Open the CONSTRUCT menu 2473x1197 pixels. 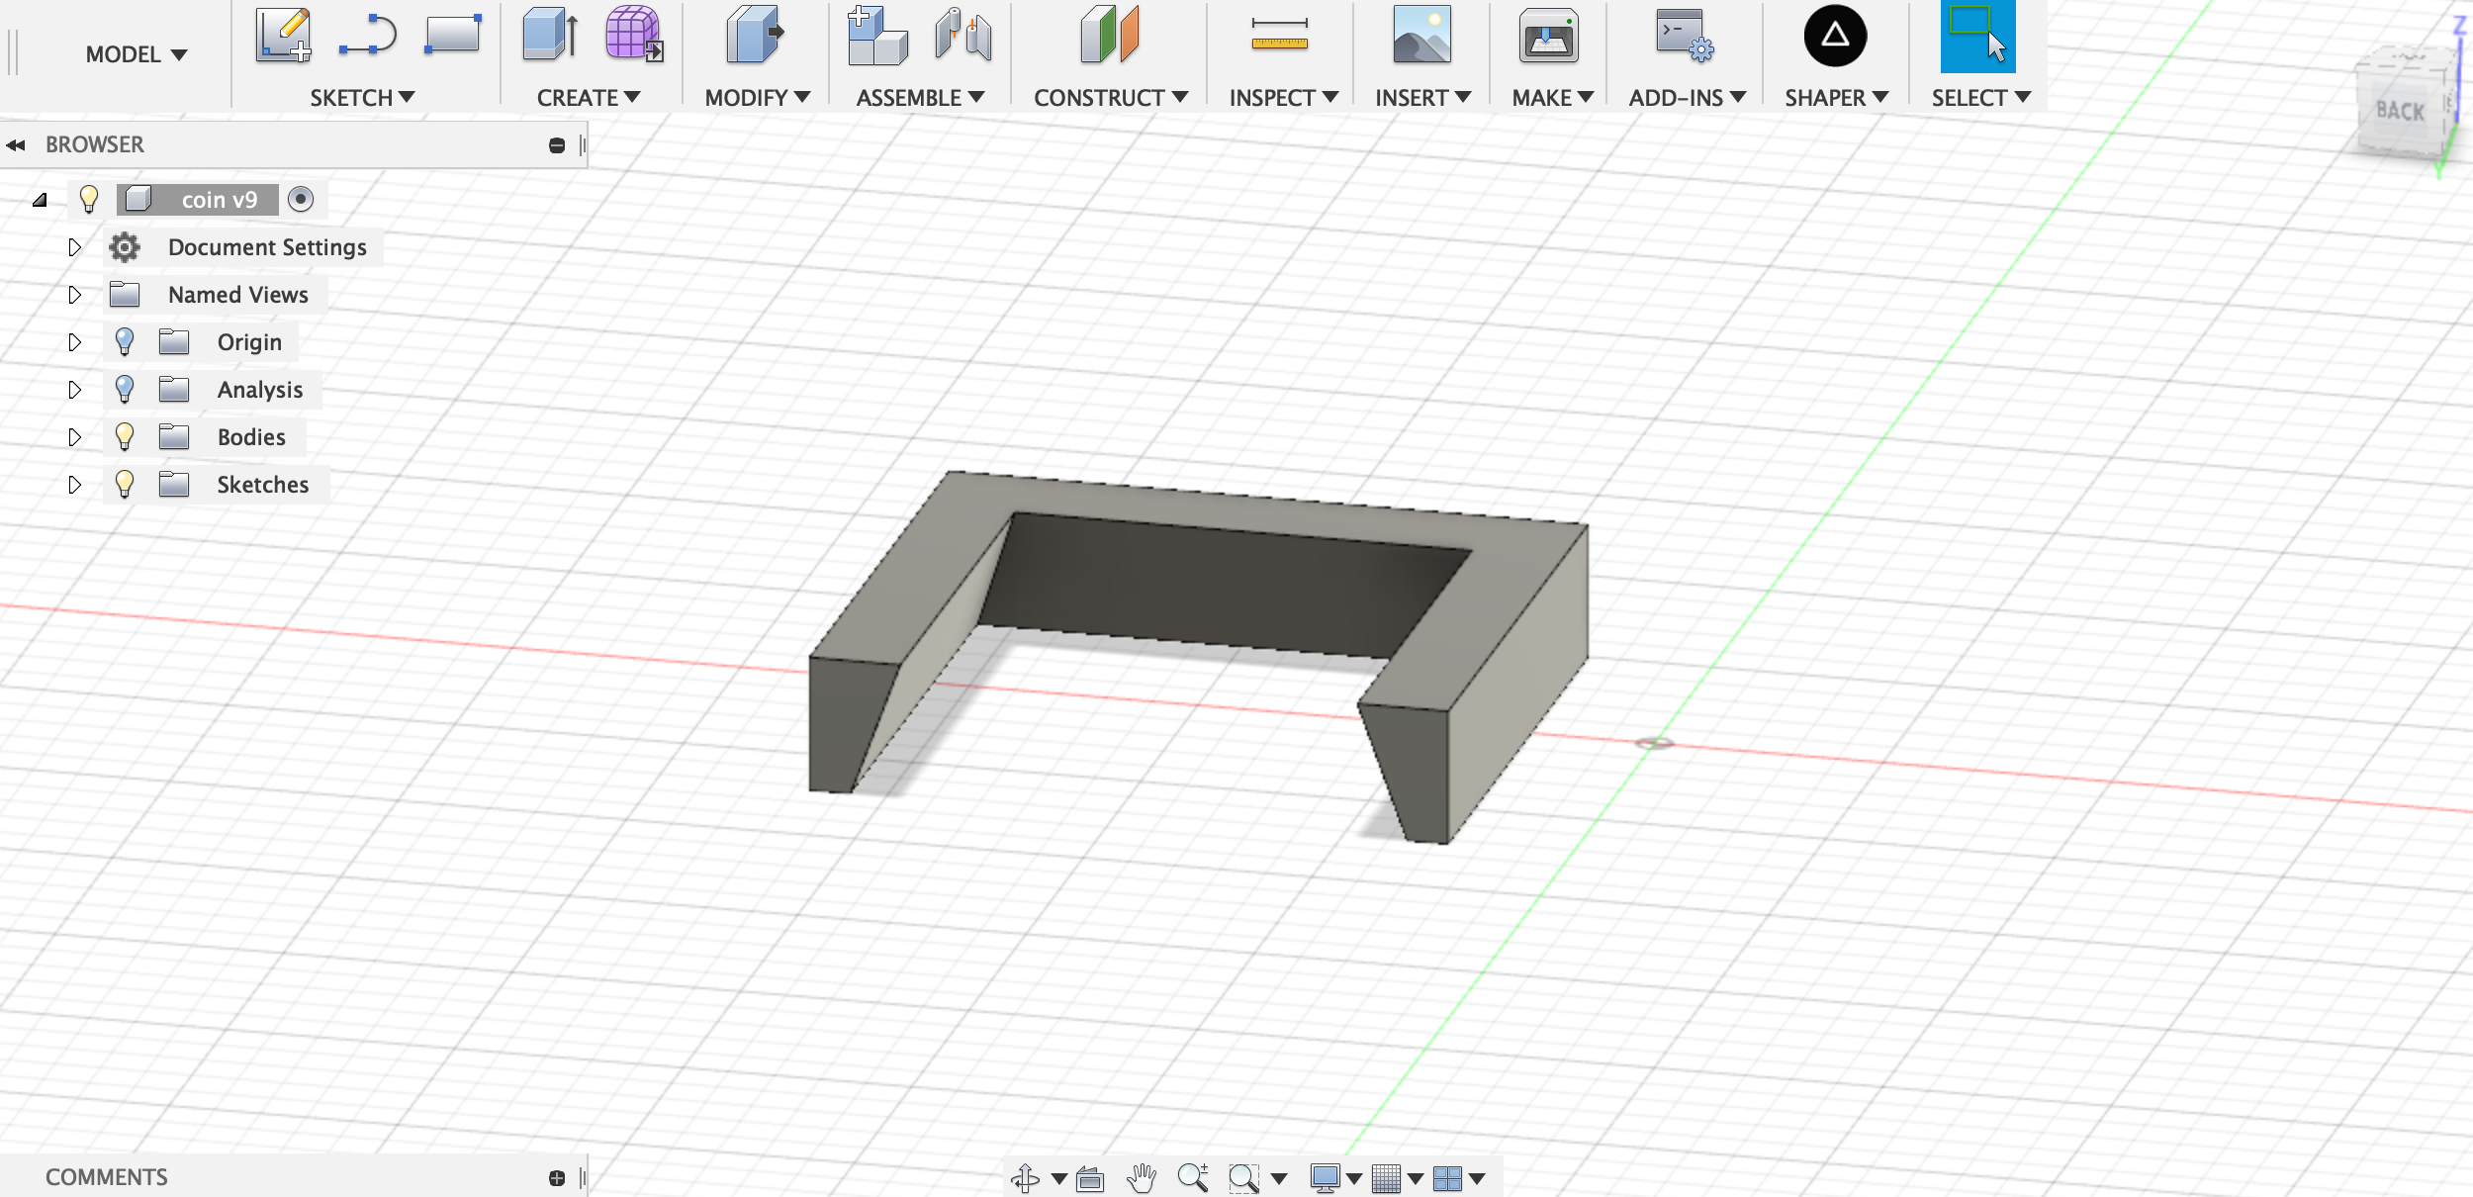click(x=1110, y=98)
